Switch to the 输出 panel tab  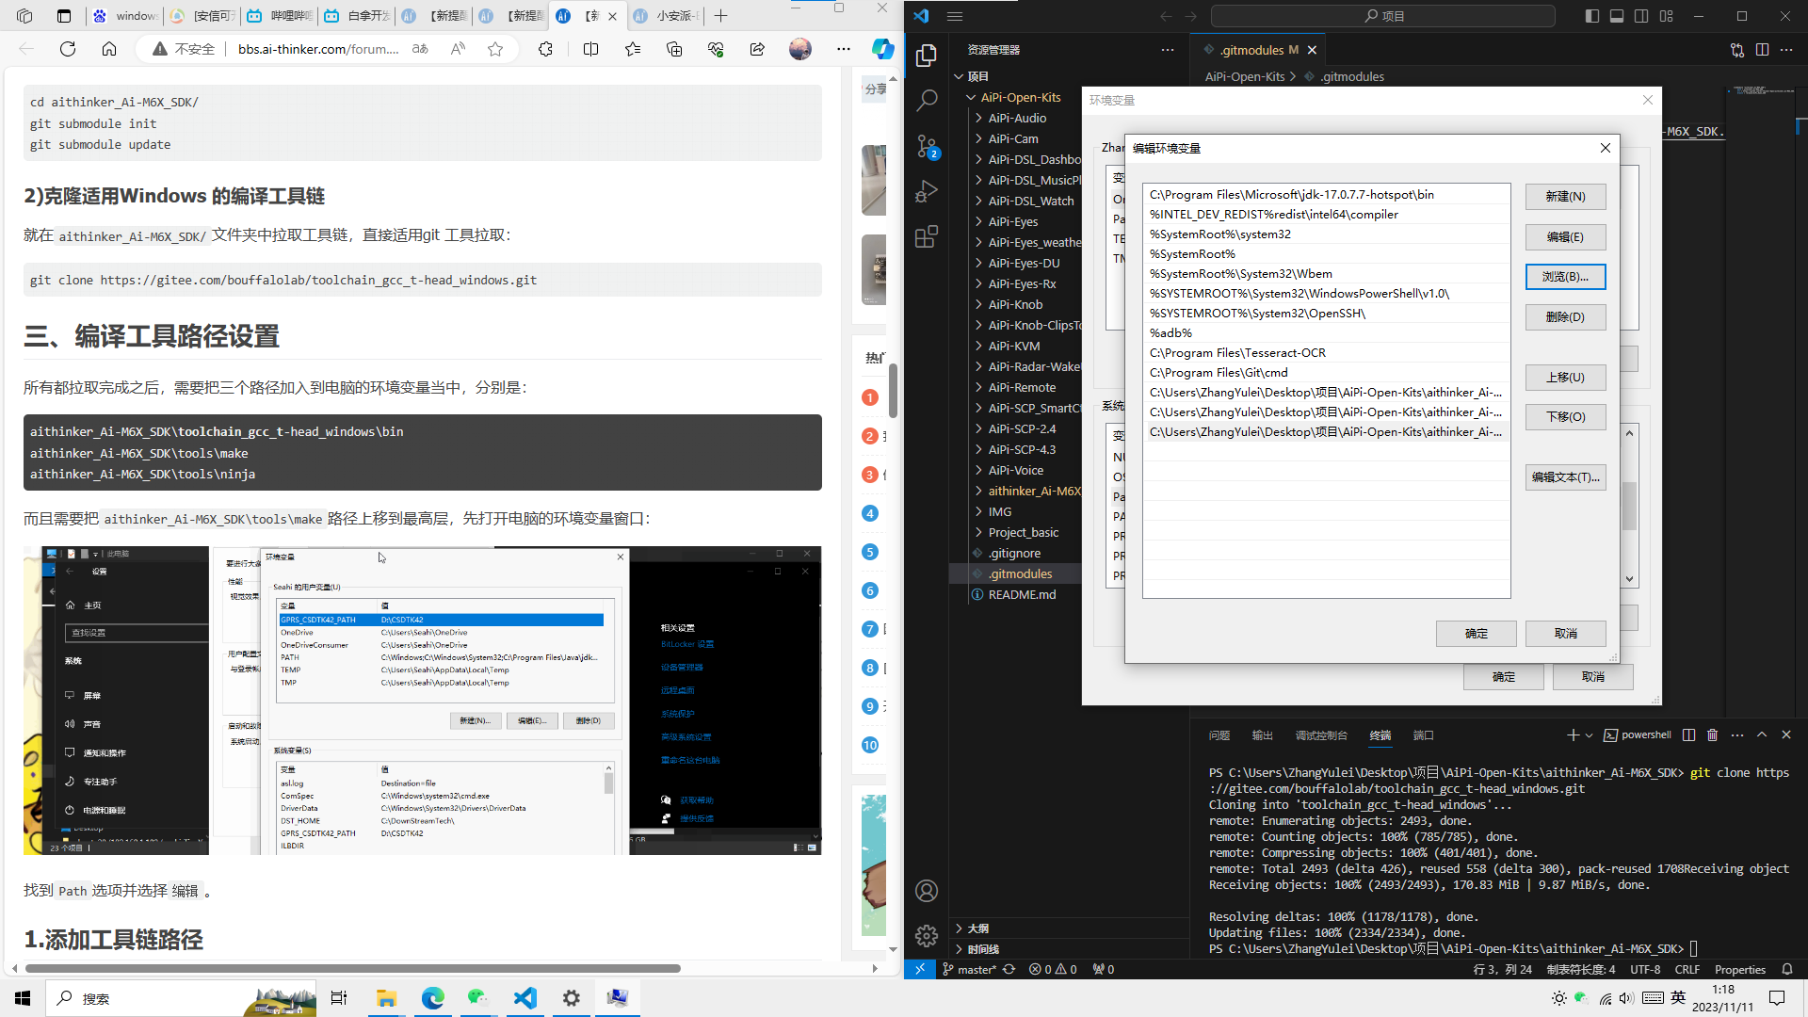click(x=1263, y=735)
